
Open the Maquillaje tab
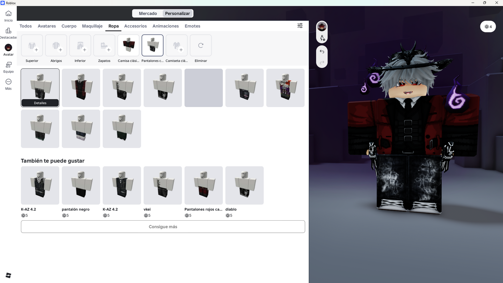click(x=92, y=26)
